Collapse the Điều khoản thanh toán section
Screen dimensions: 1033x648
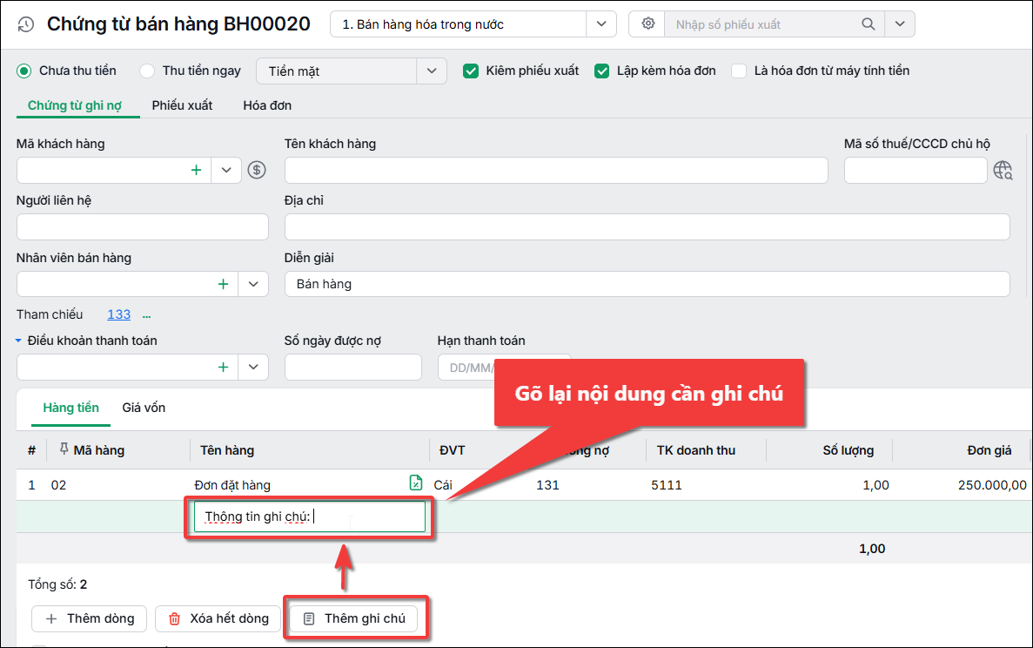[18, 341]
